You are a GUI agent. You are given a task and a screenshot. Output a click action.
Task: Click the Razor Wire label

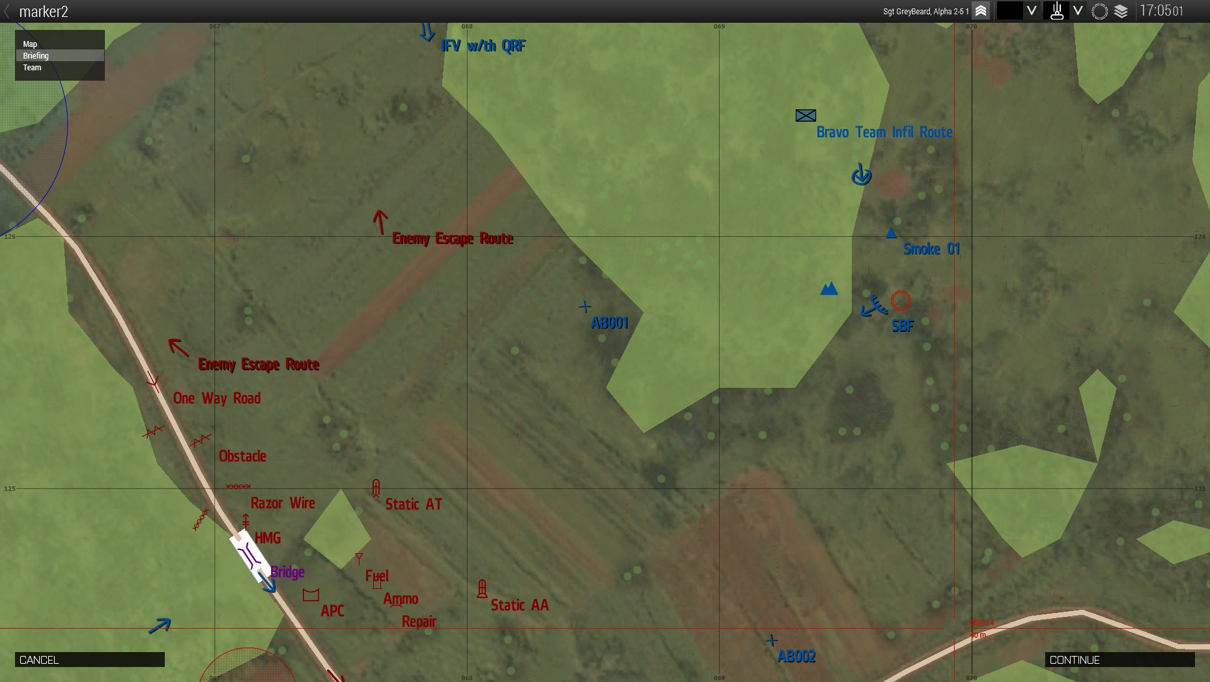click(x=283, y=503)
